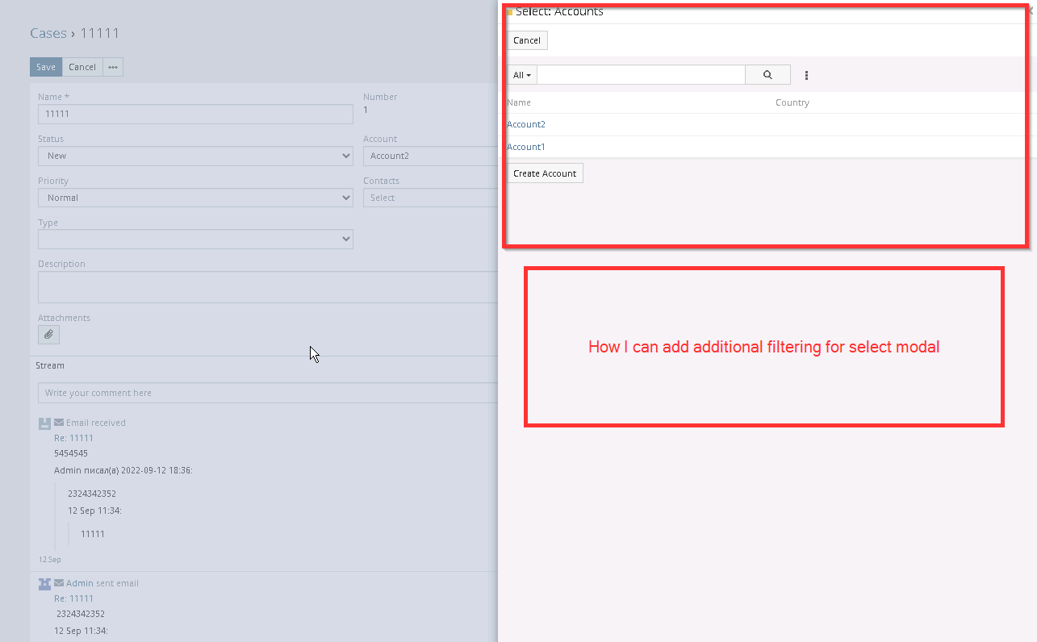This screenshot has width=1037, height=642.
Task: Click the avatar icon beside Admin sent email
Action: (x=44, y=583)
